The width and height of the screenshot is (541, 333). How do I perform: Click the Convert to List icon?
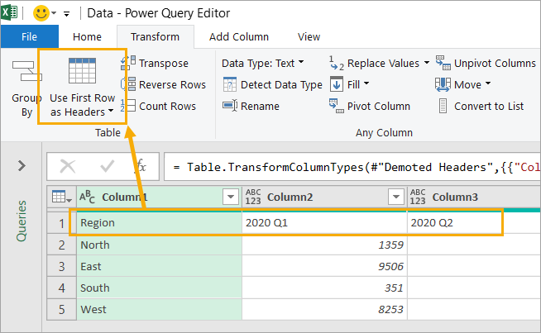(443, 106)
